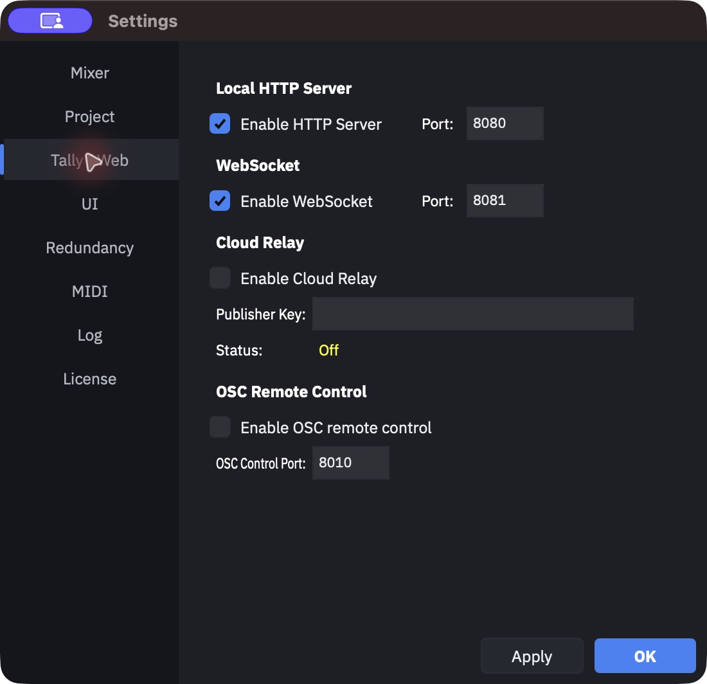Go to the MIDI settings section
The height and width of the screenshot is (684, 707).
[90, 291]
